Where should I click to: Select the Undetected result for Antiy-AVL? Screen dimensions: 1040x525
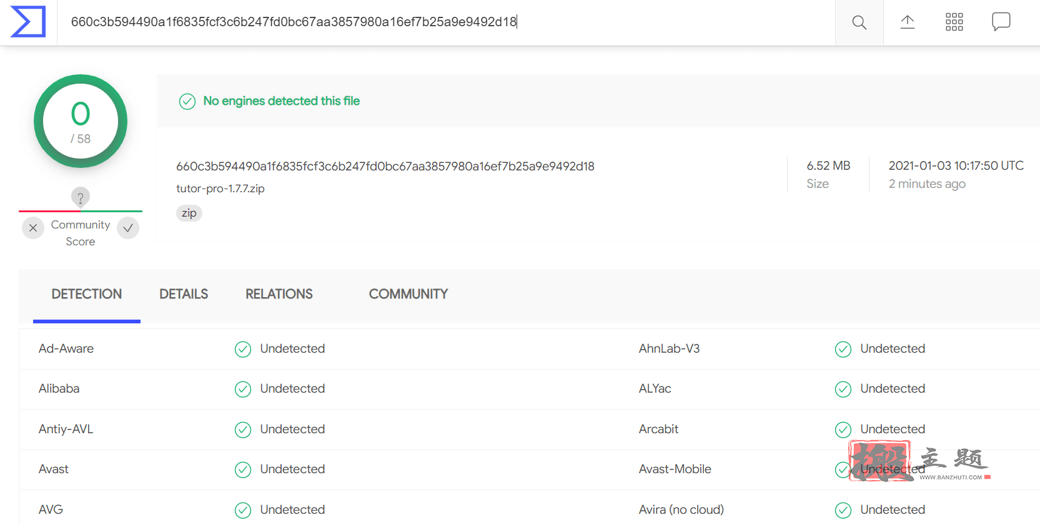[x=292, y=429]
